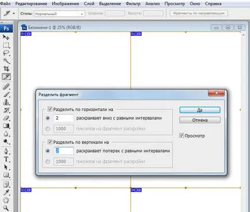
Task: Click vertical slice count field
Action: point(63,151)
